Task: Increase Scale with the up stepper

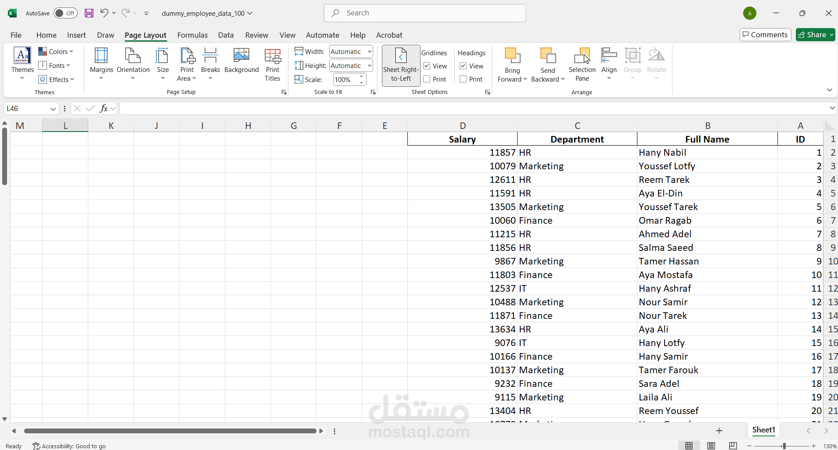Action: 362,77
